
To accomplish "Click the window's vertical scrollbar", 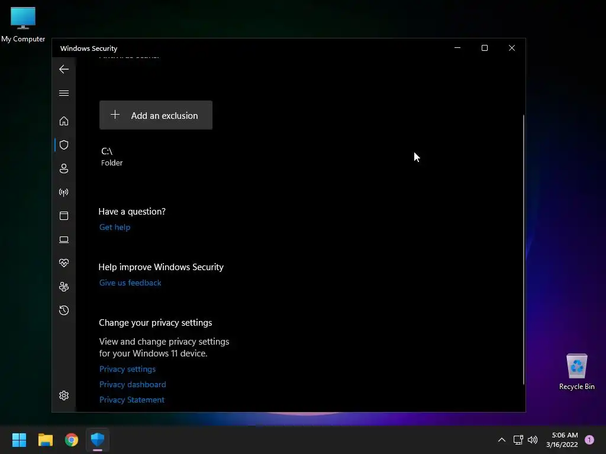I will (524, 249).
